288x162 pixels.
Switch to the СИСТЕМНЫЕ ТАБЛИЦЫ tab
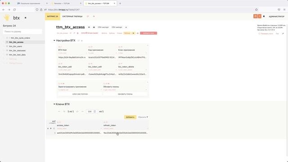pos(72,17)
